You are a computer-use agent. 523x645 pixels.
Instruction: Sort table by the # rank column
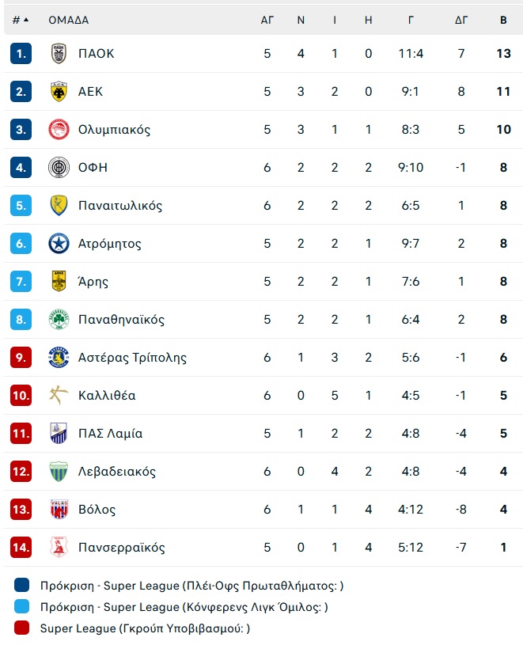(x=21, y=20)
